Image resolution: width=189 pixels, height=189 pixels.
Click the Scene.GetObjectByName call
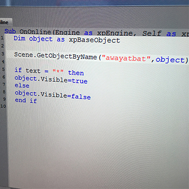coord(55,56)
